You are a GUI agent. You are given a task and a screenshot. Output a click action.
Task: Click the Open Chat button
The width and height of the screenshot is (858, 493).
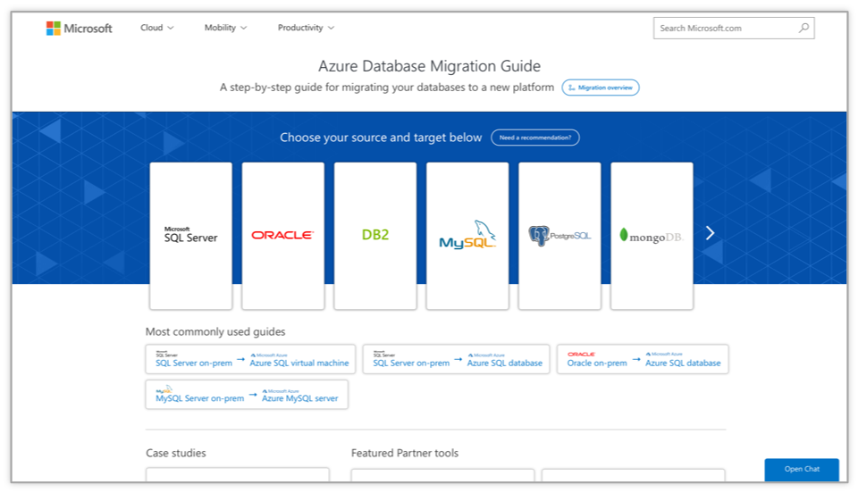click(802, 470)
